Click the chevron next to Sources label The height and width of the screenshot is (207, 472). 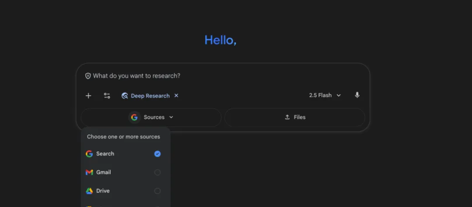coord(171,117)
